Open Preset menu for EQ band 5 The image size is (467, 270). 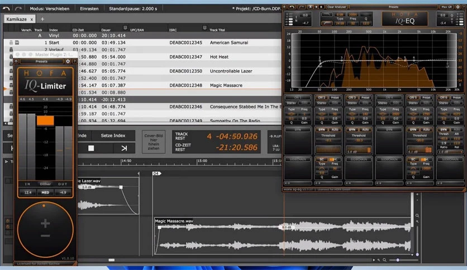point(426,98)
